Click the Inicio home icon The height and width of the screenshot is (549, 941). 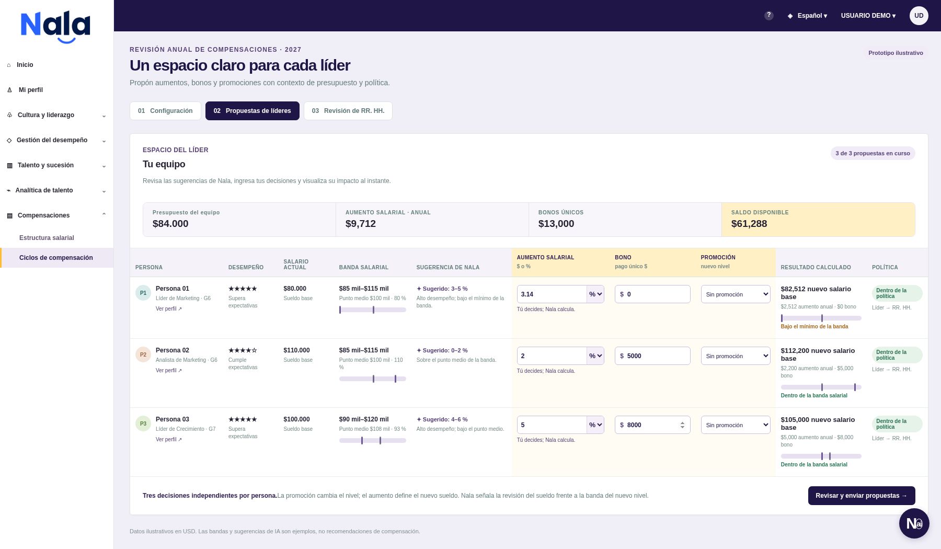pyautogui.click(x=9, y=65)
